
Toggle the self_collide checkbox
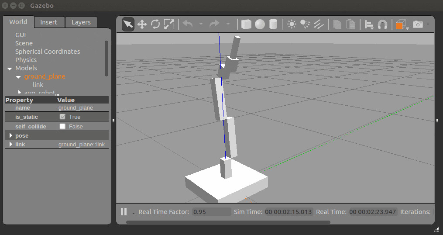tap(62, 126)
